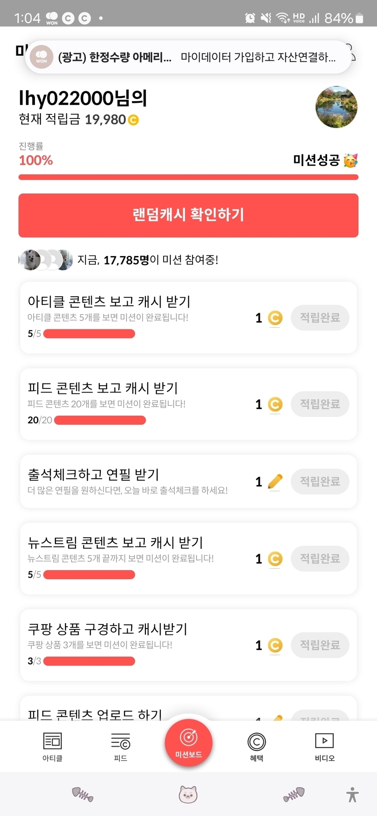This screenshot has height=816, width=377.
Task: Tap the red 미션보드 center button
Action: pos(188,742)
